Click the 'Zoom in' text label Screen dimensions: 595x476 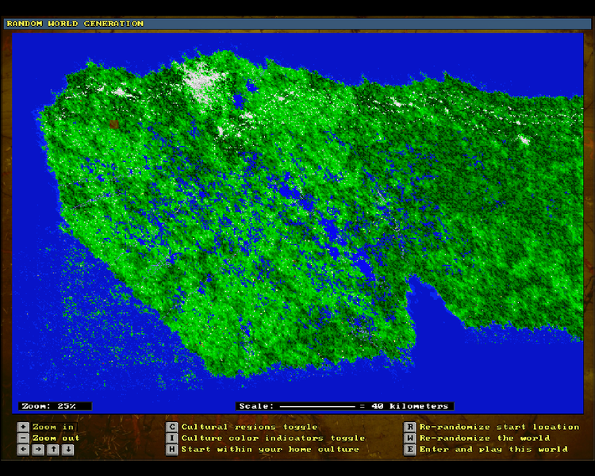click(x=53, y=427)
